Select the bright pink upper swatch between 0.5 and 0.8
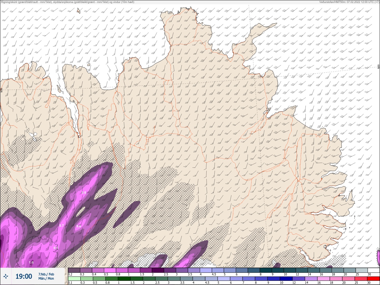Screen dimensions: 380x285 pyautogui.click(x=110, y=270)
